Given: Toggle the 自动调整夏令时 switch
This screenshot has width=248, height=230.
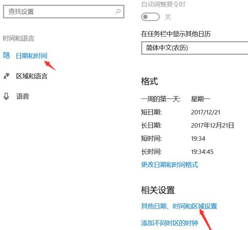Looking at the screenshot, I should (150, 17).
